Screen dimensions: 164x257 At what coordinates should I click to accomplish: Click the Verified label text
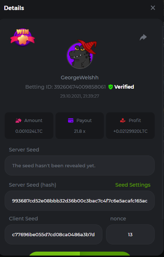click(124, 87)
